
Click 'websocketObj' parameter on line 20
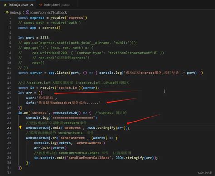(67, 113)
